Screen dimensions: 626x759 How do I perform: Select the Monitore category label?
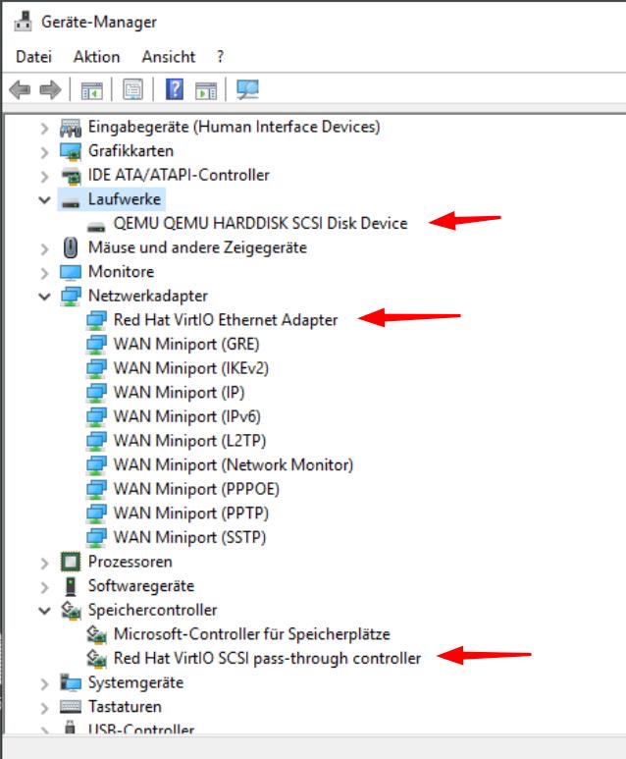pyautogui.click(x=121, y=272)
